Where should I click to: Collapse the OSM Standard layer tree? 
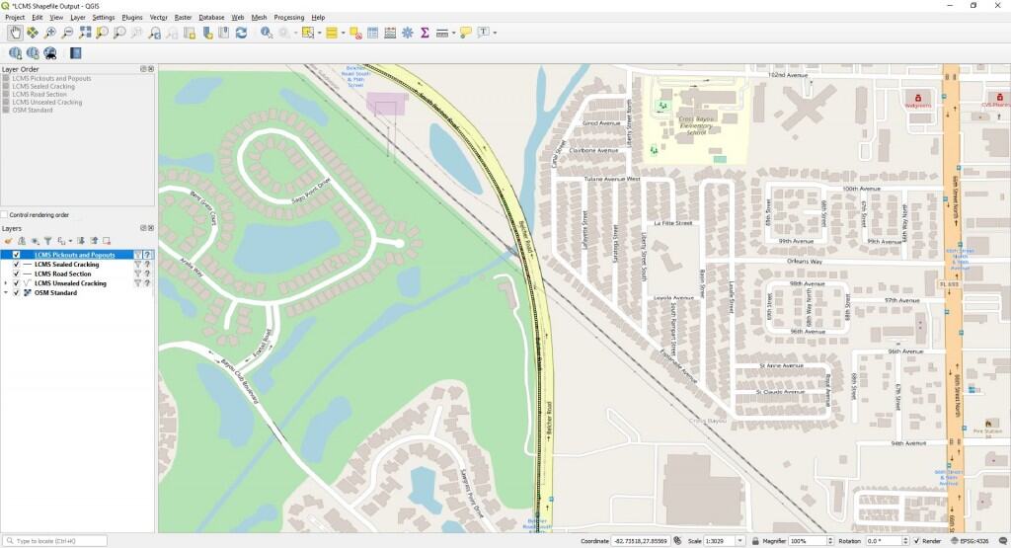pyautogui.click(x=6, y=292)
